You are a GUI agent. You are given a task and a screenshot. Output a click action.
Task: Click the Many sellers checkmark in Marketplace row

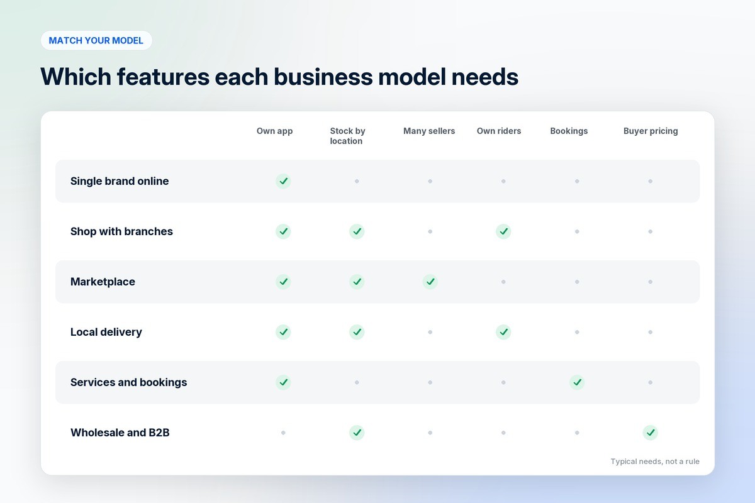(x=430, y=282)
